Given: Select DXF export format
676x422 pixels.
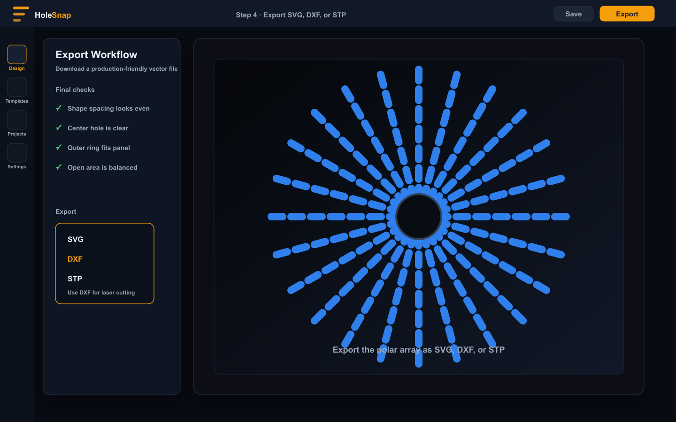Looking at the screenshot, I should pos(75,259).
